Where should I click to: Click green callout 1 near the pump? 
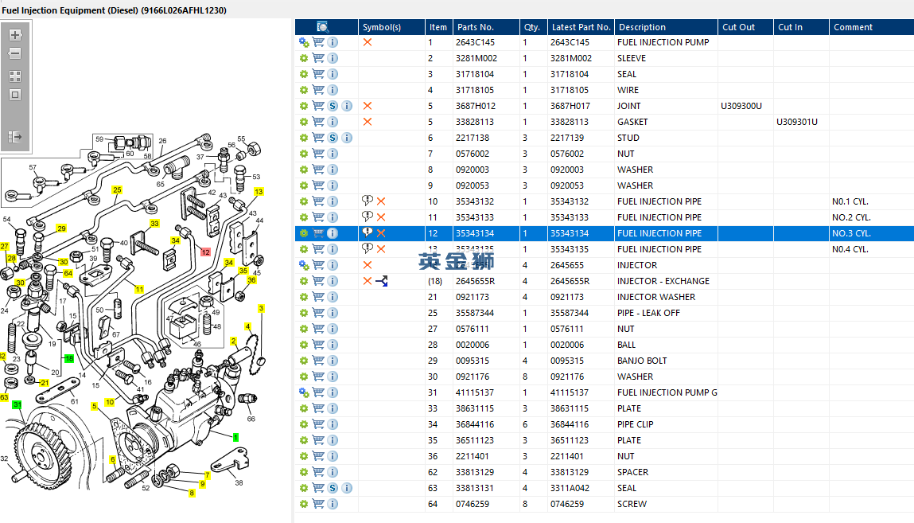235,437
